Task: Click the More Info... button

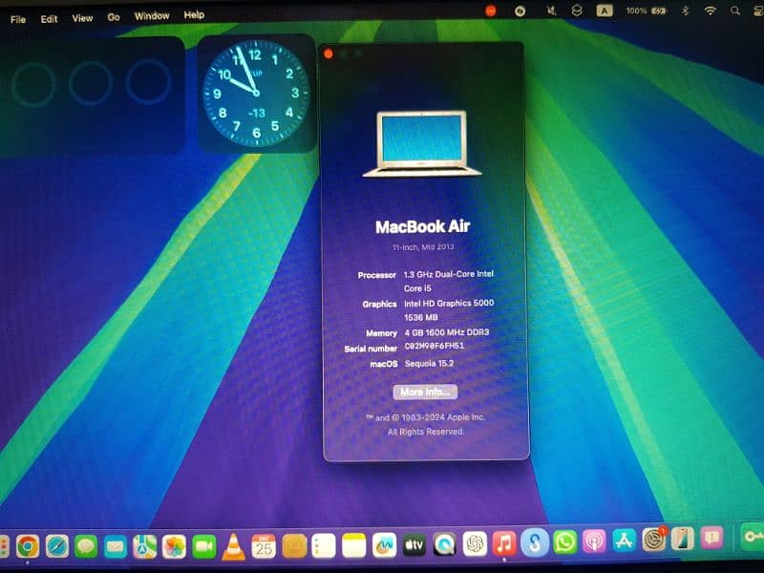Action: tap(425, 392)
